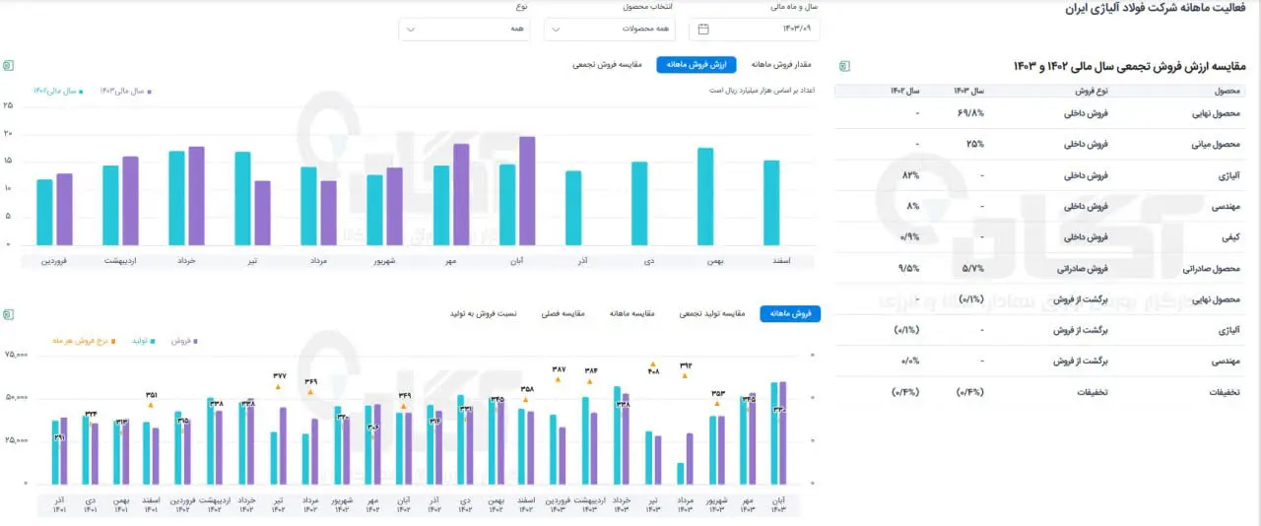Open the 'مقایسه ماهانه' tab

631,313
